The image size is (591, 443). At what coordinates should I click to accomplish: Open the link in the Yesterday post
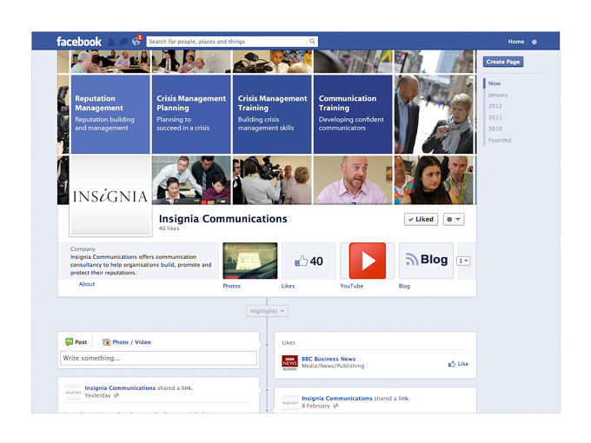[x=187, y=388]
